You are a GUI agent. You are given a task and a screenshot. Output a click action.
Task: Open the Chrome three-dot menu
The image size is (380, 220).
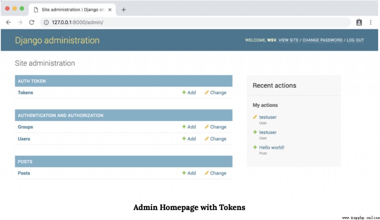pos(370,22)
